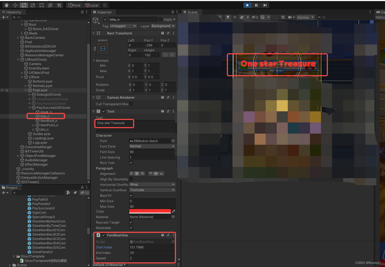Open the Static flags dropdown arrow

click(x=174, y=19)
